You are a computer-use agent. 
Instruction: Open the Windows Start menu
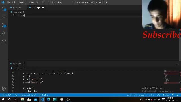pos(3,99)
